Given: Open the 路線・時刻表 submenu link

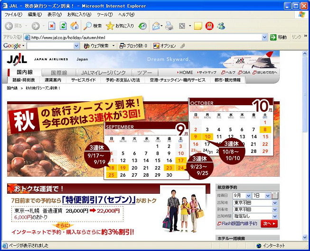Looking at the screenshot, I should tap(24, 80).
